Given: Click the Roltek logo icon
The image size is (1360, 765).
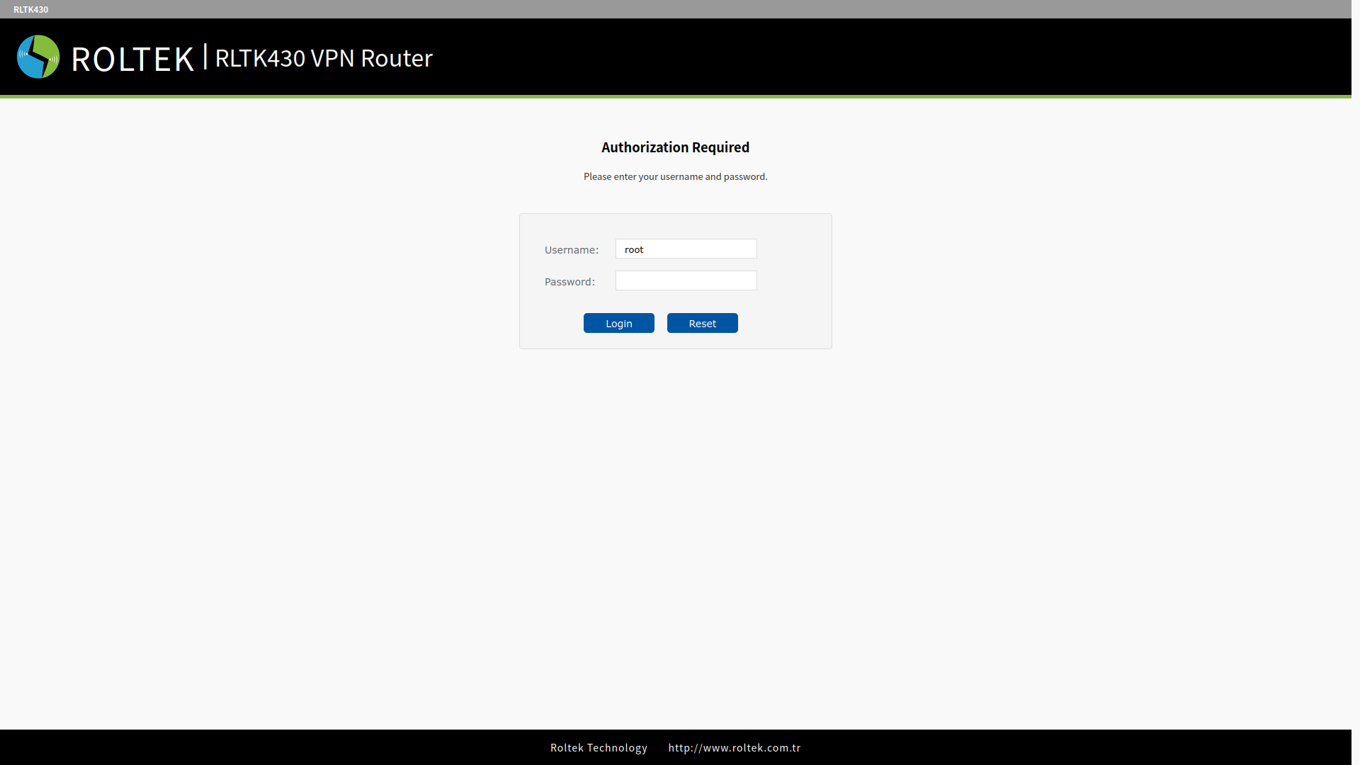Looking at the screenshot, I should point(38,57).
